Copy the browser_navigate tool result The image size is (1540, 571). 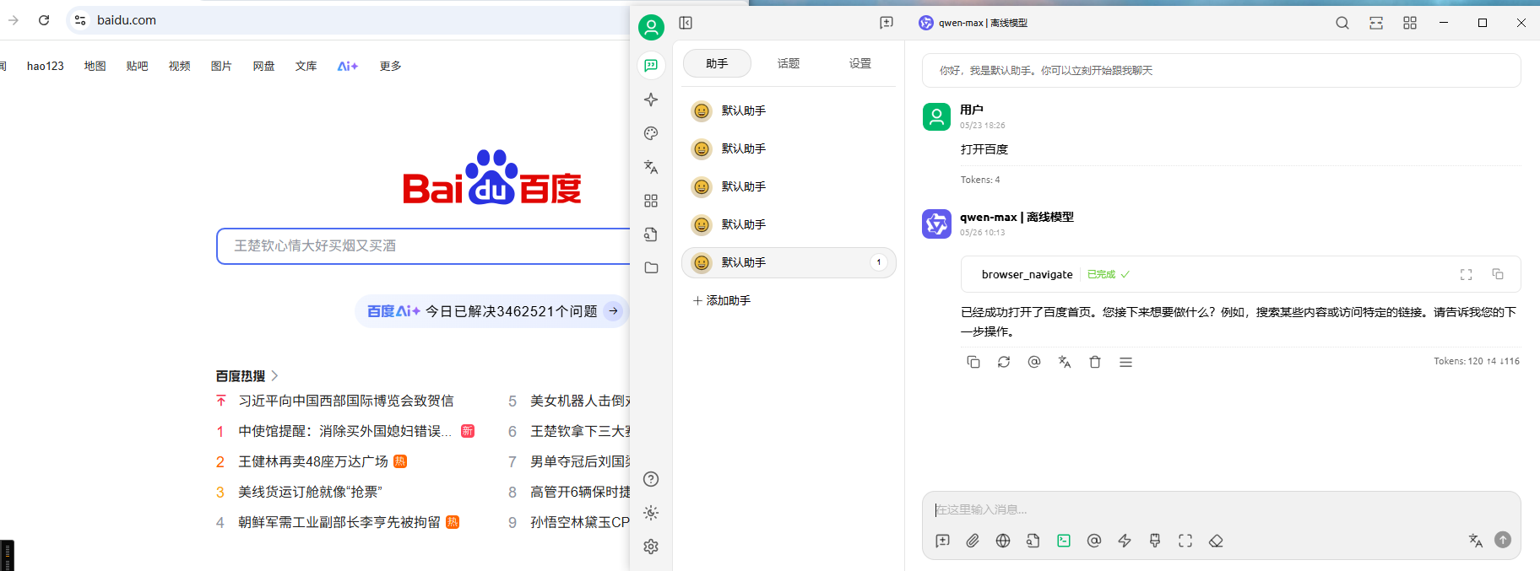coord(1498,274)
